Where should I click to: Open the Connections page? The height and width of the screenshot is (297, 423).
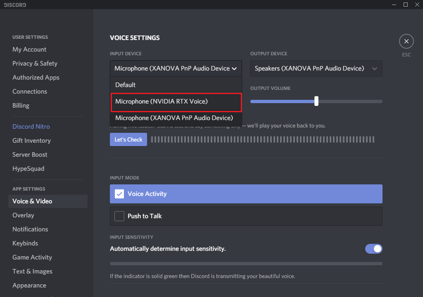(x=30, y=91)
